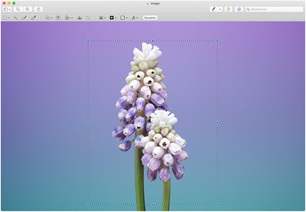Insert a text box with Text tool
306x212 pixels.
tap(58, 18)
